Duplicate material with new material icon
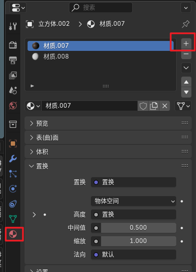 point(154,106)
